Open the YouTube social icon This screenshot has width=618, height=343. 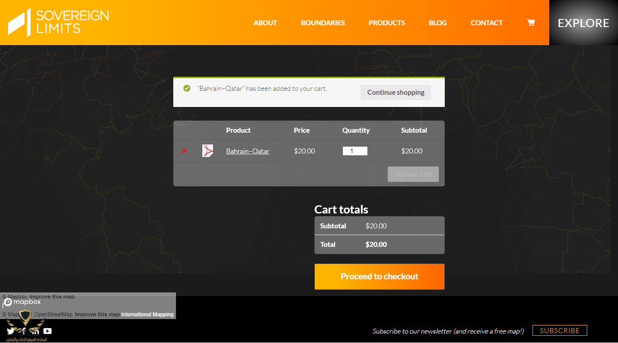(48, 331)
